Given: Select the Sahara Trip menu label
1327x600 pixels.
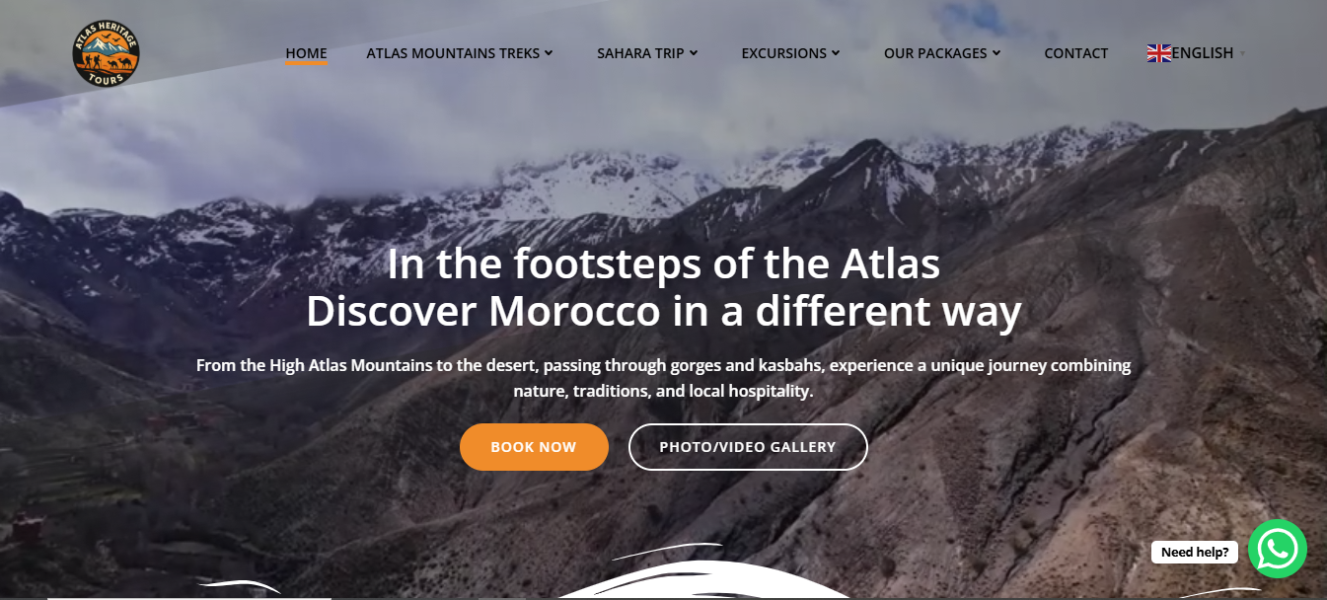Looking at the screenshot, I should 640,53.
